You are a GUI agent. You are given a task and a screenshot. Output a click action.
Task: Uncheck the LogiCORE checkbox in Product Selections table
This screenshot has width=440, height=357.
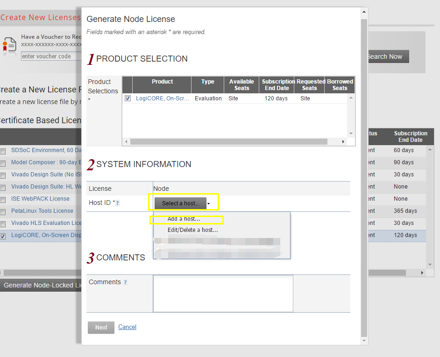(127, 98)
